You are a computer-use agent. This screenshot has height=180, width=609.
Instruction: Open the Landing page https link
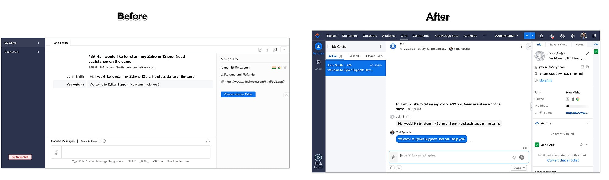pyautogui.click(x=577, y=113)
